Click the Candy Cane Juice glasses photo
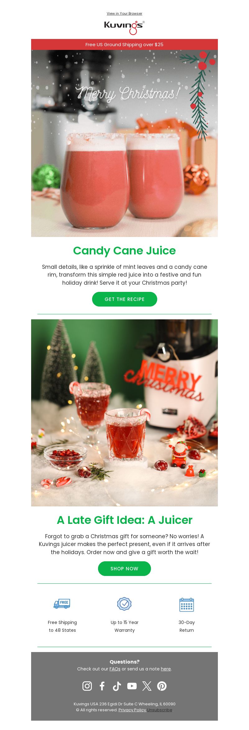This screenshot has width=249, height=730. click(x=125, y=143)
